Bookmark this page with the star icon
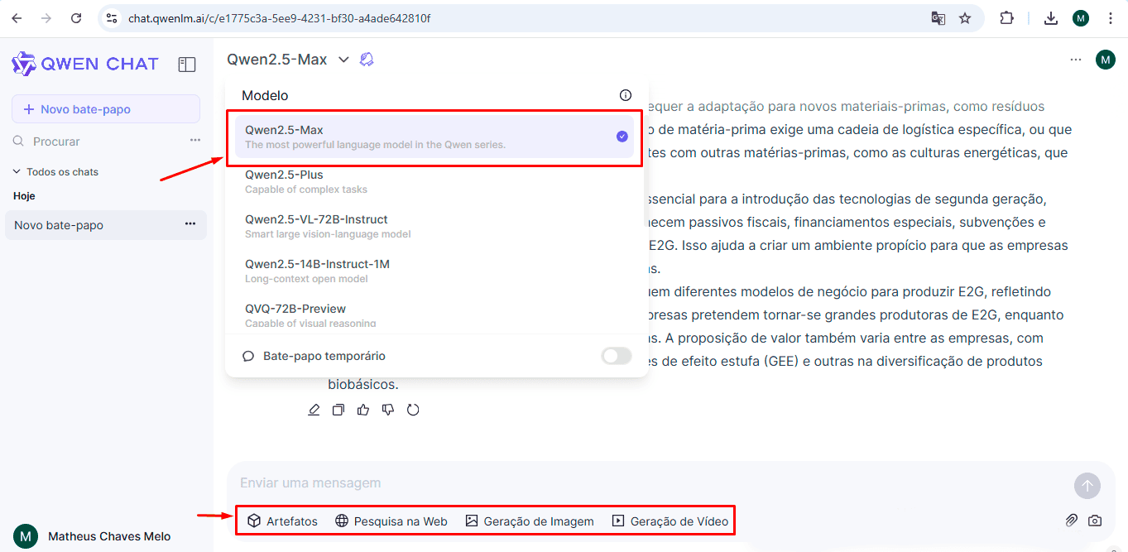Viewport: 1128px width, 552px height. pos(965,18)
